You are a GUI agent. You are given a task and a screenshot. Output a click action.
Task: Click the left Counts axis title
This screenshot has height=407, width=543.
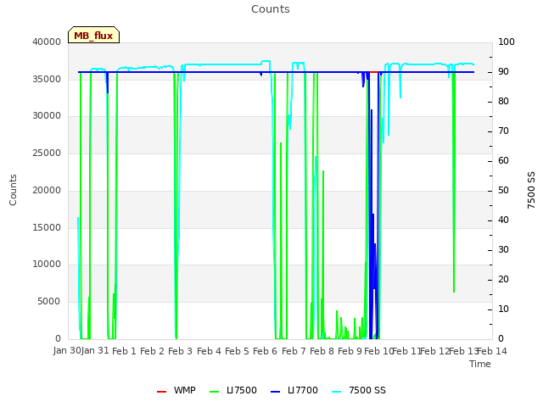pyautogui.click(x=13, y=190)
